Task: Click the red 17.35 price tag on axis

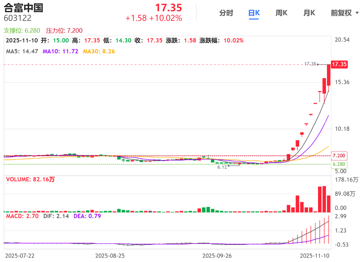Action: [339, 64]
